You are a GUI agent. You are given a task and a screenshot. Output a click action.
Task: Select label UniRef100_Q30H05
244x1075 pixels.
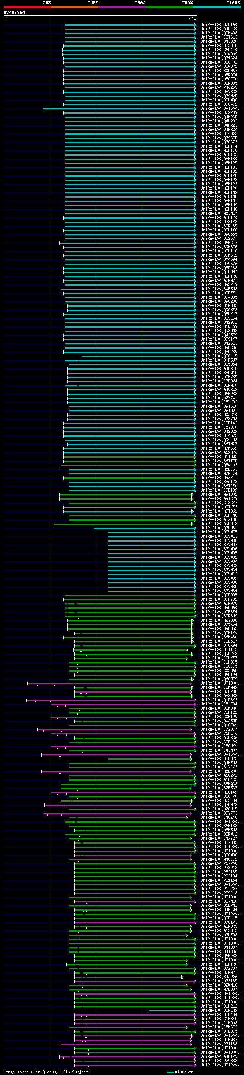tap(219, 96)
